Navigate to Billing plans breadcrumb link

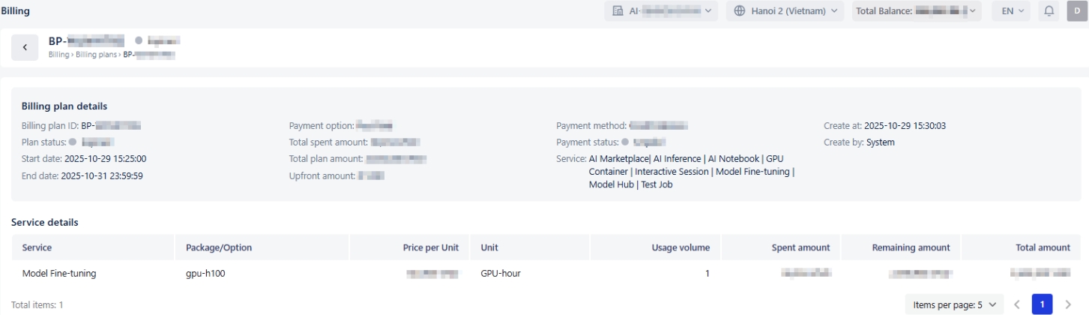(97, 55)
